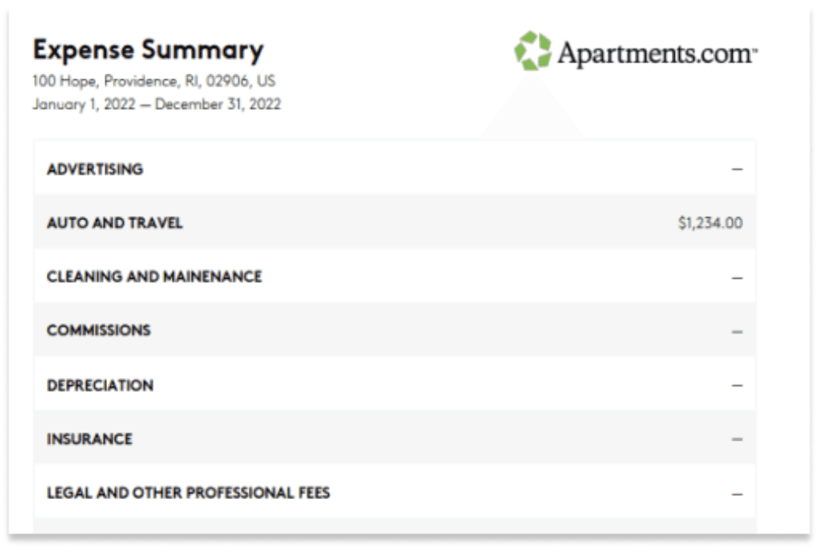Click the dash value for Cleaning and Mainenance

pos(737,277)
